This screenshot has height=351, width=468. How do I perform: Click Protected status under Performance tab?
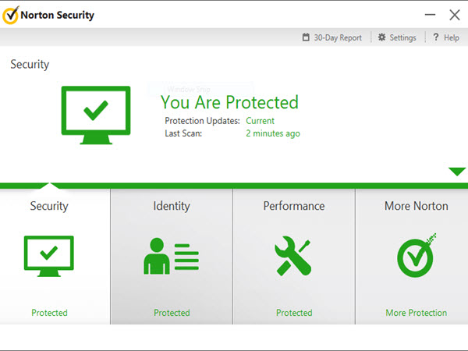294,313
